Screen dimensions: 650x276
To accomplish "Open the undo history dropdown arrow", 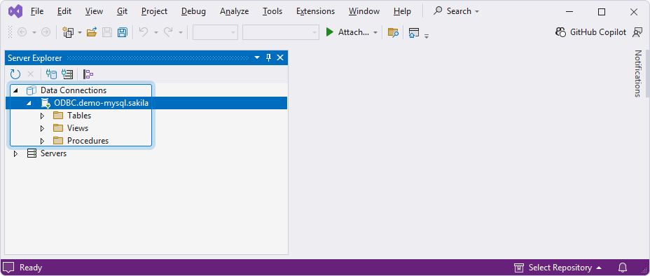I will 156,32.
